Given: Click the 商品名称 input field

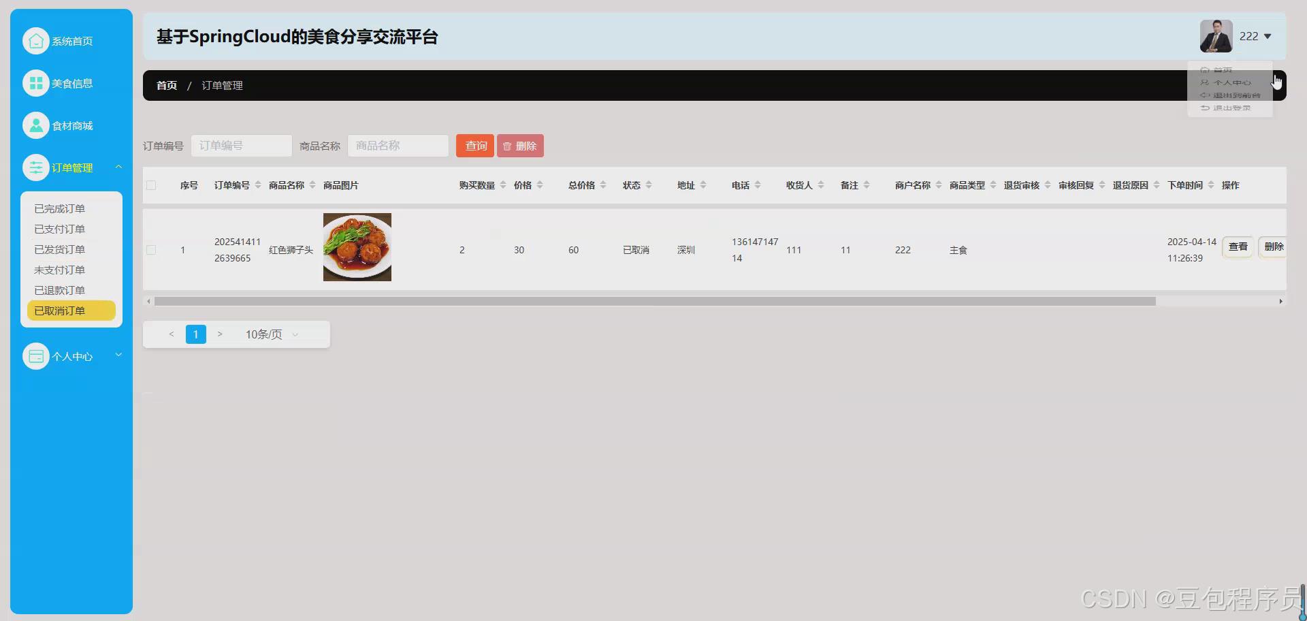Looking at the screenshot, I should (x=398, y=145).
